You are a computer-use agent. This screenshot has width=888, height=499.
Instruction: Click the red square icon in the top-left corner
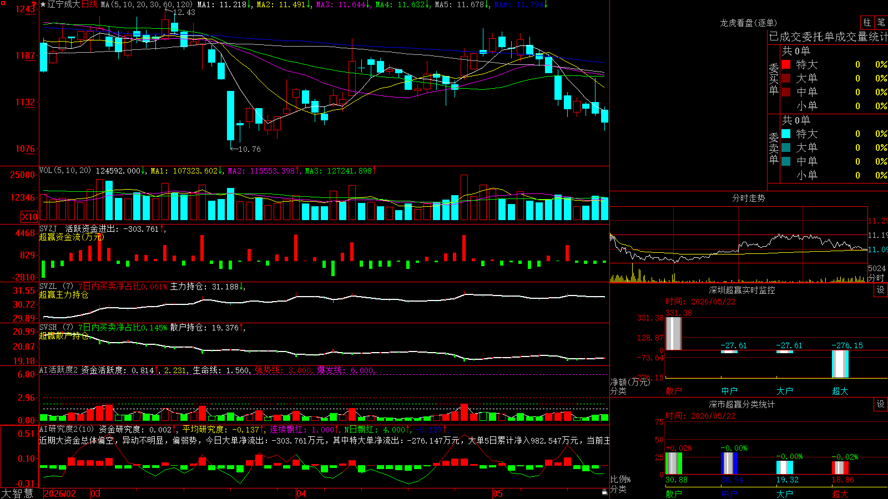[x=3, y=3]
